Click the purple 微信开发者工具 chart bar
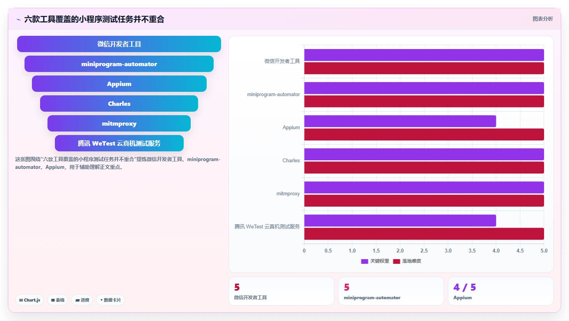 point(424,55)
